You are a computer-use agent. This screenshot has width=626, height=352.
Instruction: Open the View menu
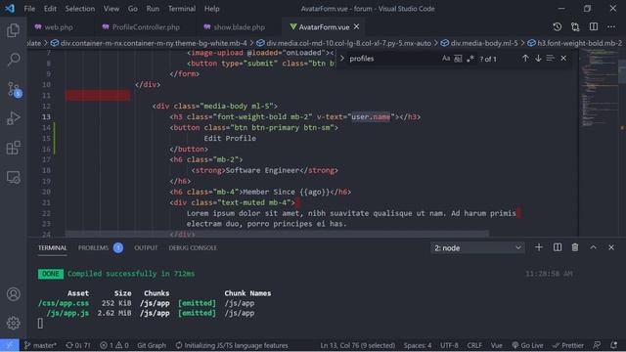[x=111, y=9]
